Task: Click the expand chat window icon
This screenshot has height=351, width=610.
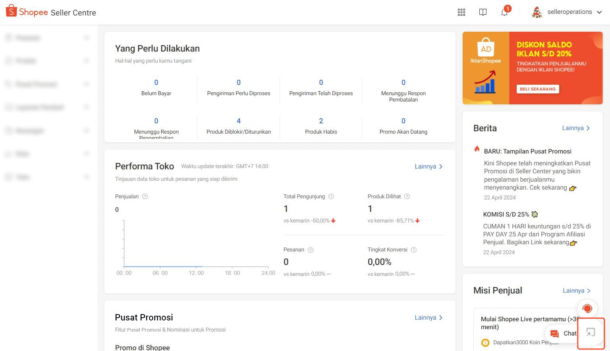Action: (x=591, y=332)
